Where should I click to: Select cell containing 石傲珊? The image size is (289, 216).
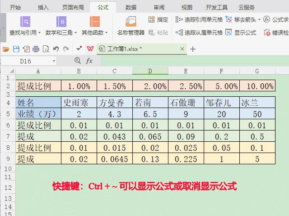tap(186, 103)
